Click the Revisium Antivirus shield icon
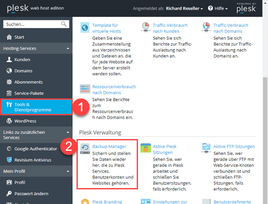The image size is (268, 204). click(x=9, y=160)
